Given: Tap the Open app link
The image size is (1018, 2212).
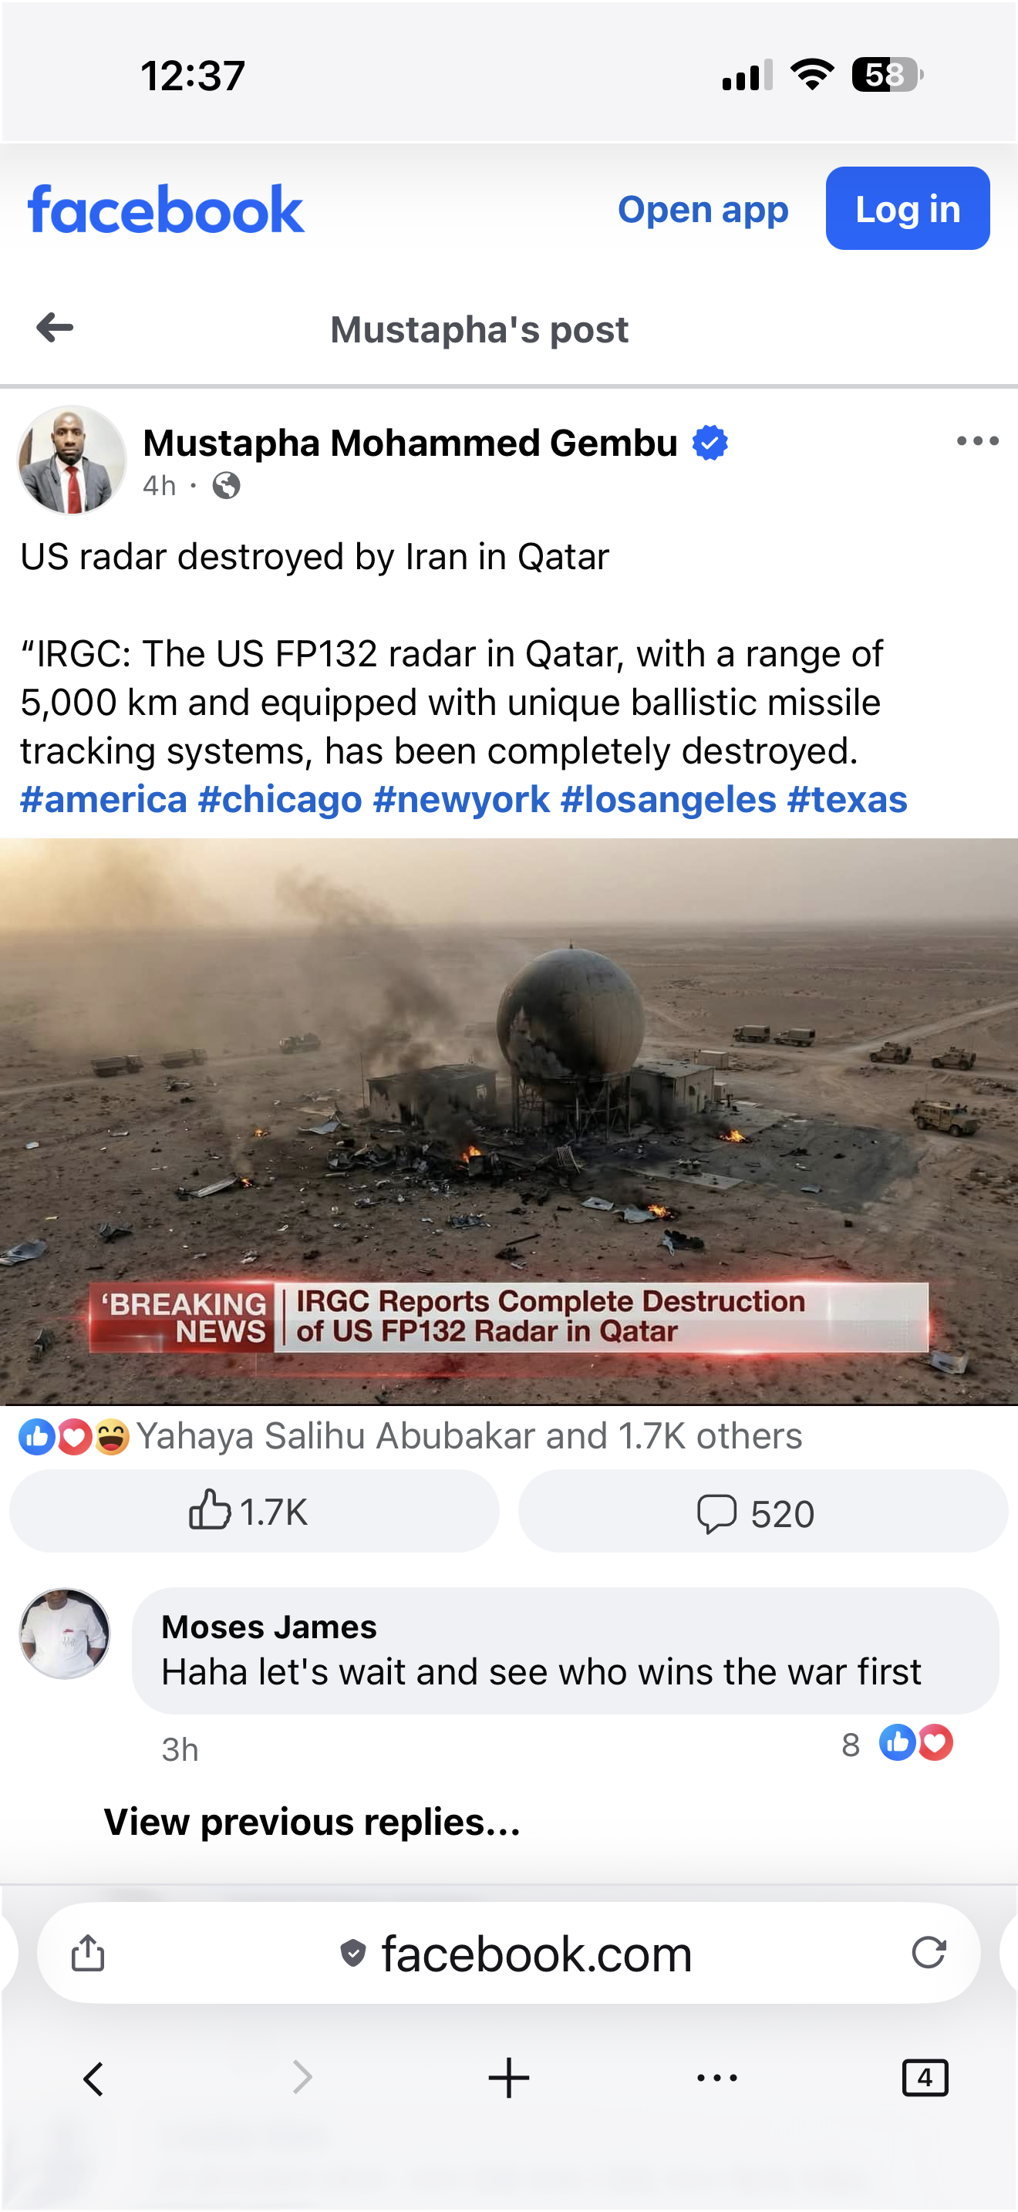Looking at the screenshot, I should coord(703,210).
